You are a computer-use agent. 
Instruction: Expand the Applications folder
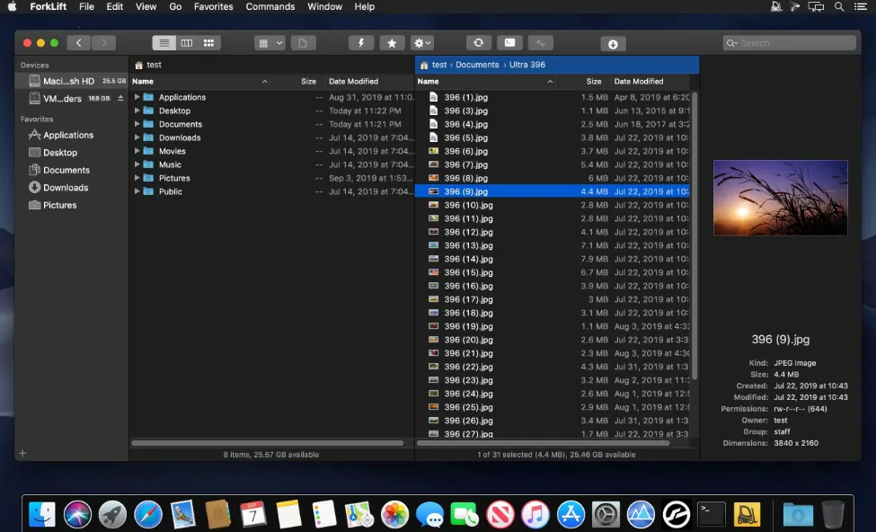click(x=137, y=97)
